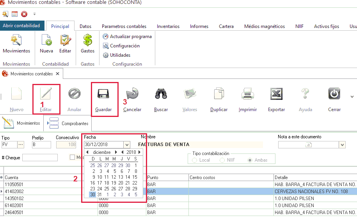Click Actualizar programa link
Image resolution: width=357 pixels, height=223 pixels.
[x=130, y=37]
